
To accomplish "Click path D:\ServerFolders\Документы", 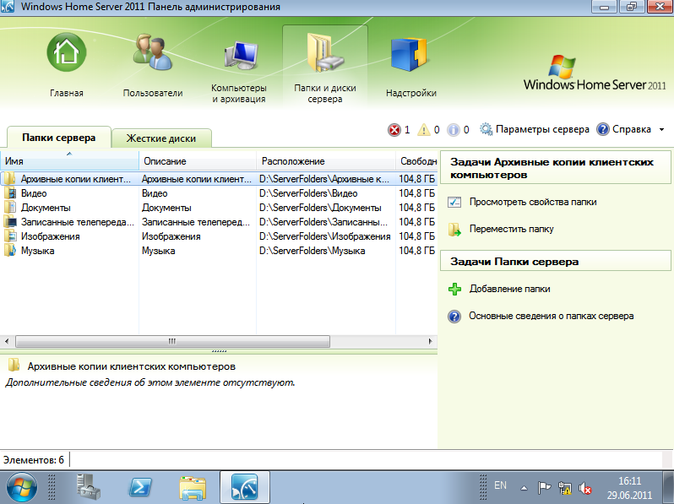I will point(320,208).
